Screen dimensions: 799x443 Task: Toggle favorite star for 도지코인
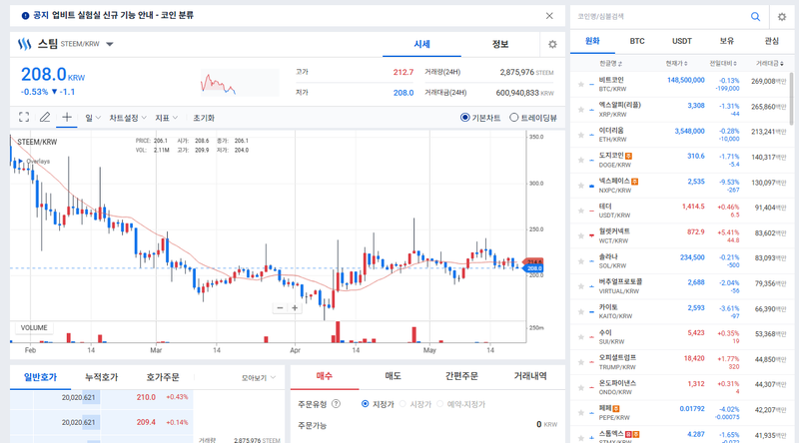[x=581, y=160]
